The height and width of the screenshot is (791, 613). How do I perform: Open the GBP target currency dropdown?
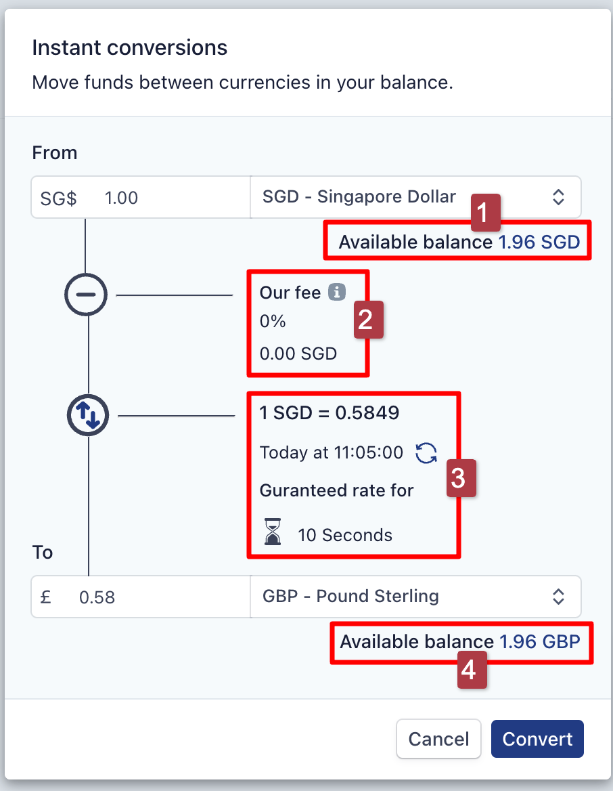coord(415,597)
